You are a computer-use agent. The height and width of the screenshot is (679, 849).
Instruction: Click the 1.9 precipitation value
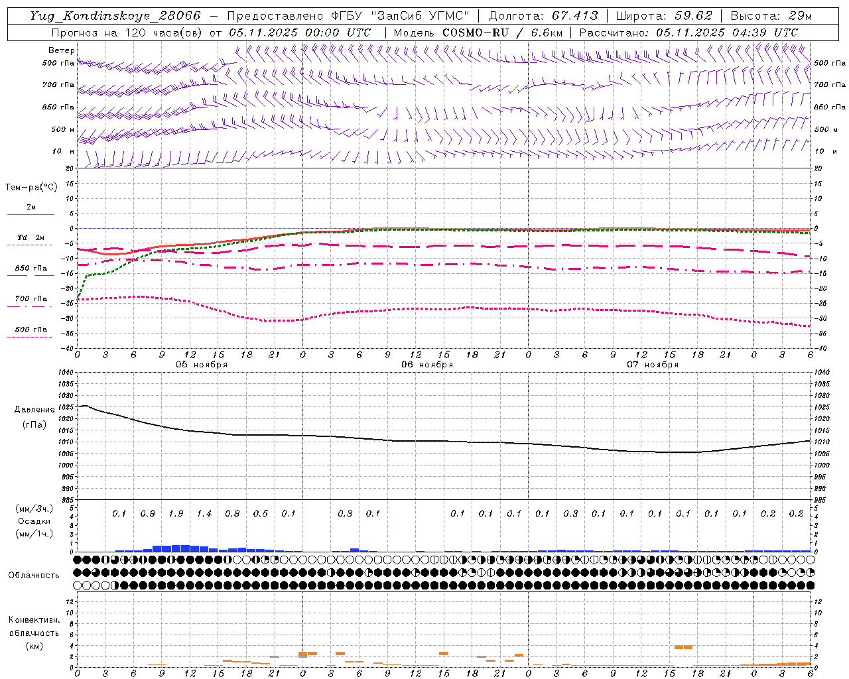pyautogui.click(x=176, y=514)
